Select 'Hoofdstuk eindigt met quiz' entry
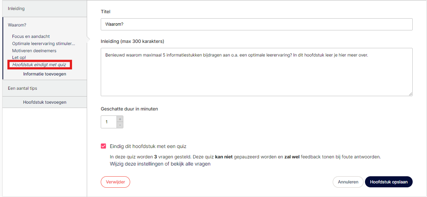The image size is (427, 197). coord(39,65)
